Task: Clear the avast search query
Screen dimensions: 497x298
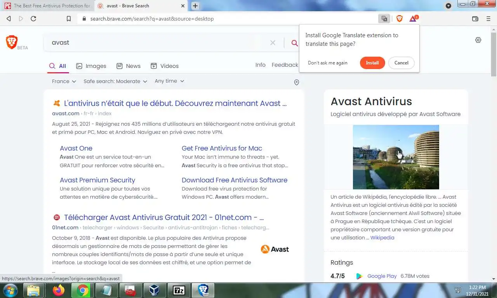Action: pyautogui.click(x=273, y=43)
